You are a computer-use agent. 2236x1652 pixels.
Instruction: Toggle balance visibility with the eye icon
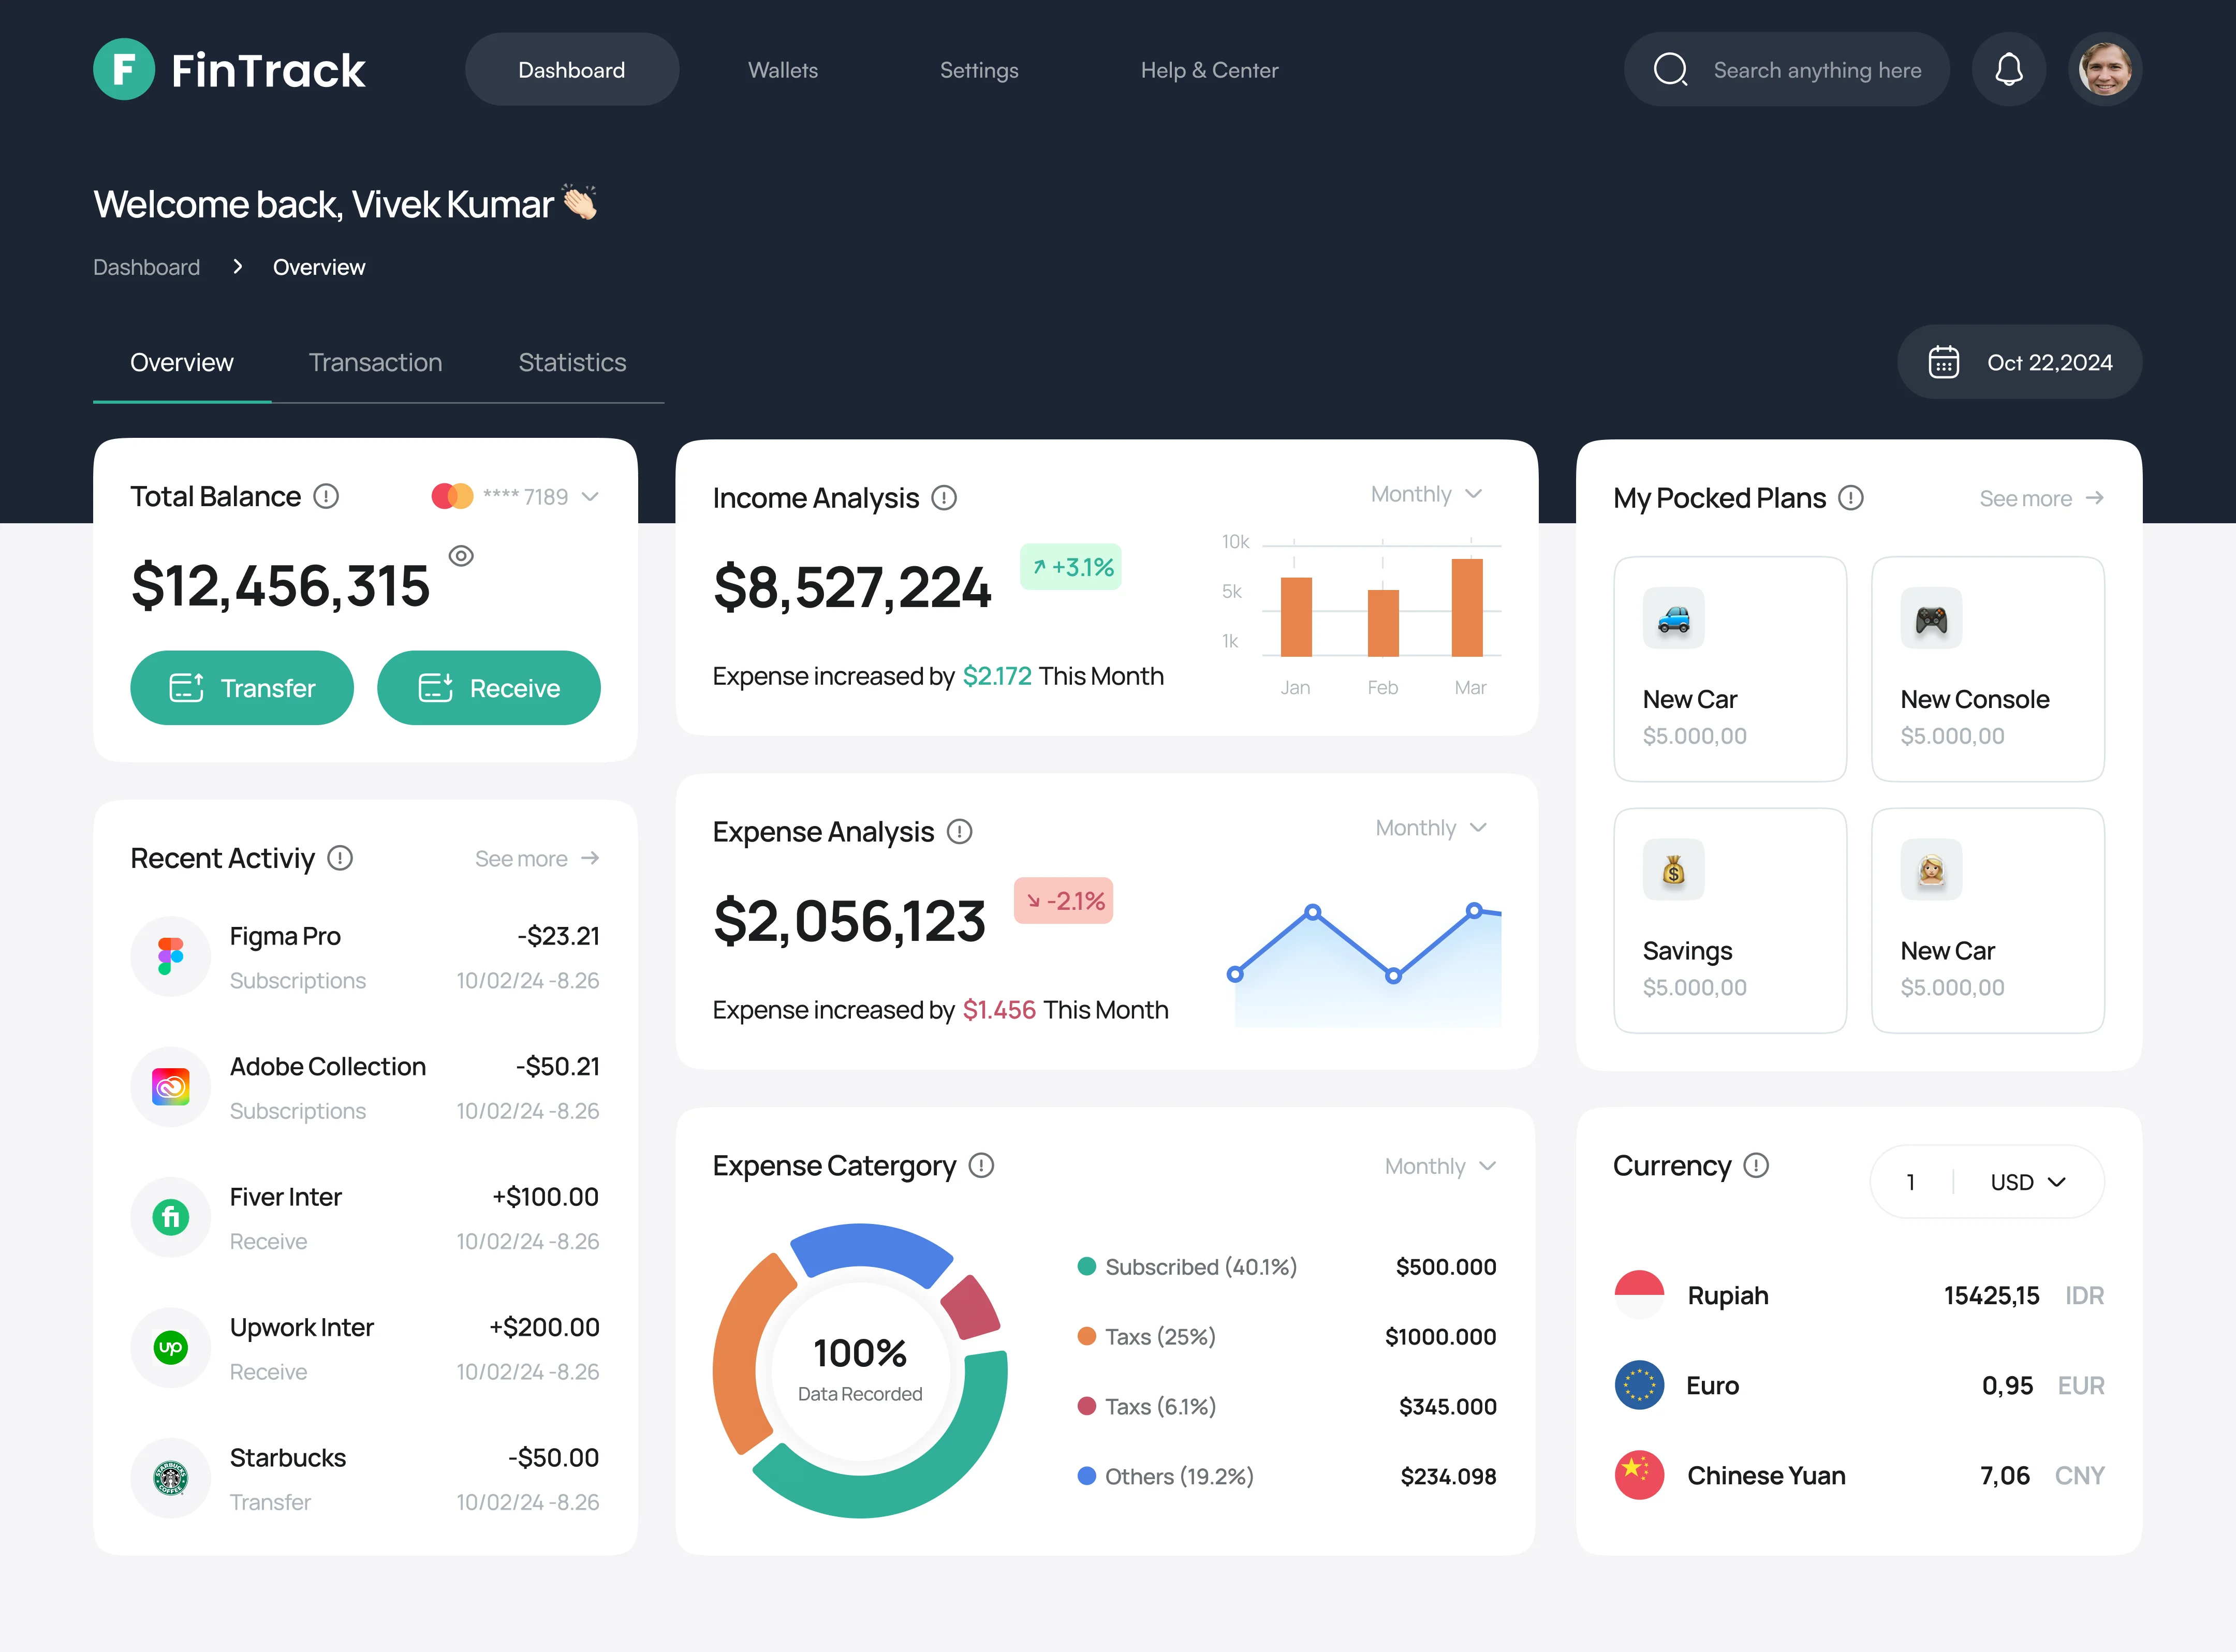461,557
